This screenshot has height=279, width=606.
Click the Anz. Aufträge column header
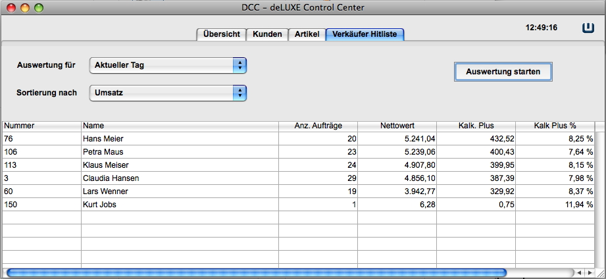click(x=318, y=125)
